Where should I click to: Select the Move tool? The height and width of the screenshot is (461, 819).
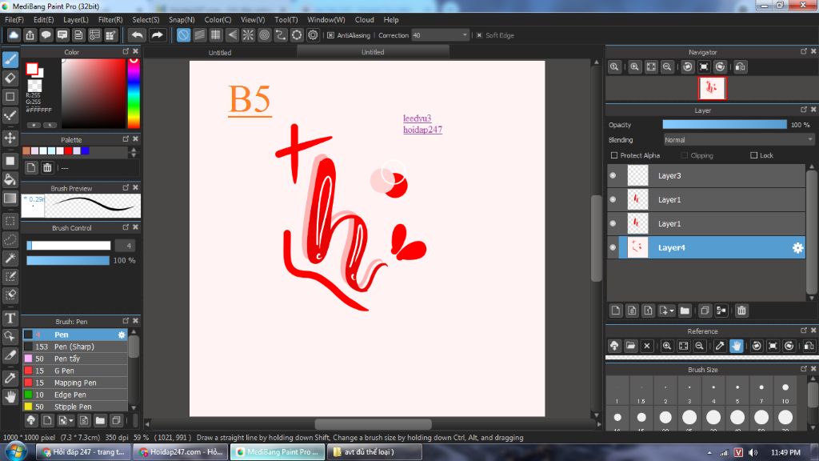10,138
